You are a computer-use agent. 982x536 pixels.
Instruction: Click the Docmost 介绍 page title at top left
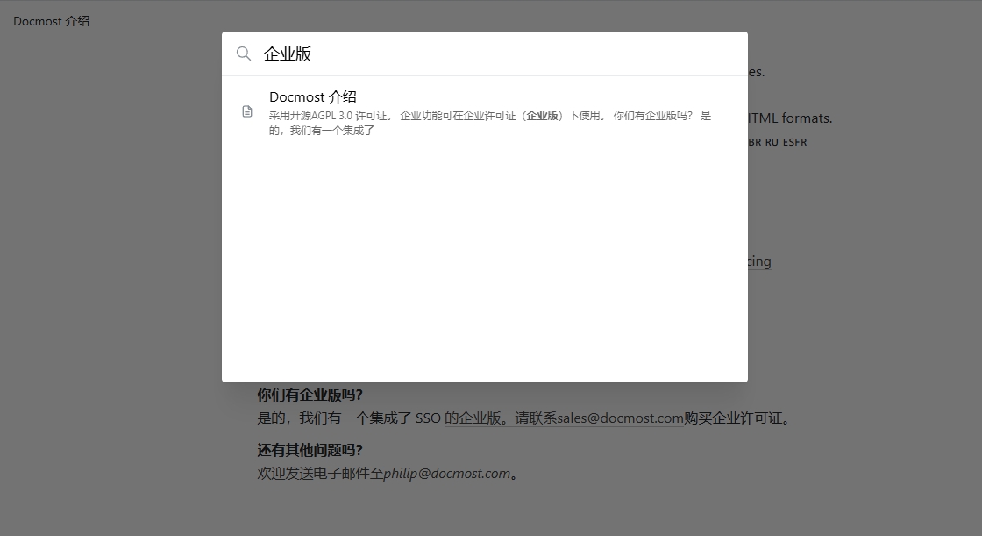[x=52, y=21]
